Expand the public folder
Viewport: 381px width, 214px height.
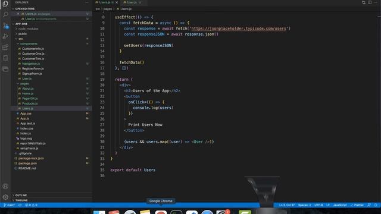click(23, 34)
